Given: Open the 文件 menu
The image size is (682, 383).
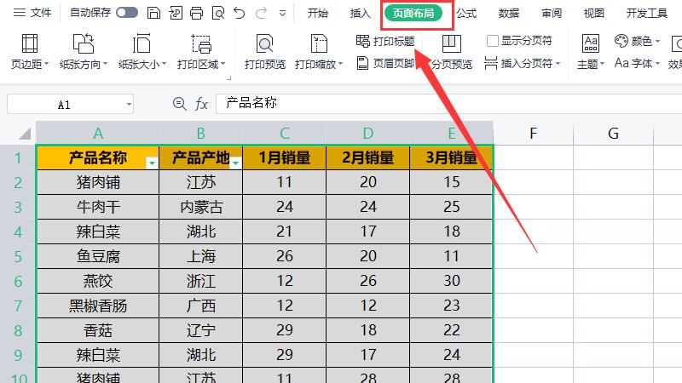Looking at the screenshot, I should click(x=32, y=13).
